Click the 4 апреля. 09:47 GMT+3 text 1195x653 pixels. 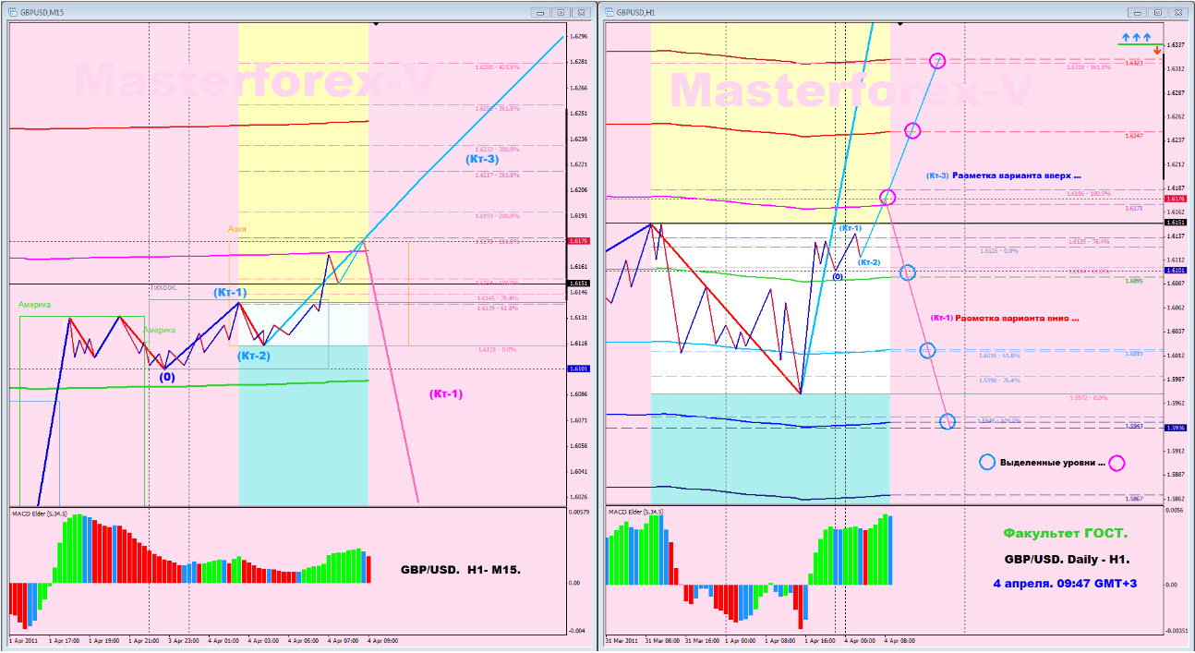[x=1064, y=585]
